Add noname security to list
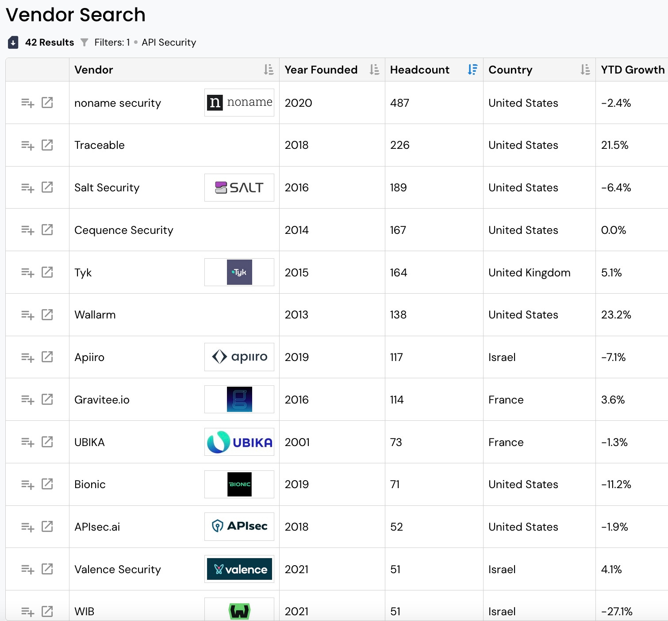 (x=27, y=103)
